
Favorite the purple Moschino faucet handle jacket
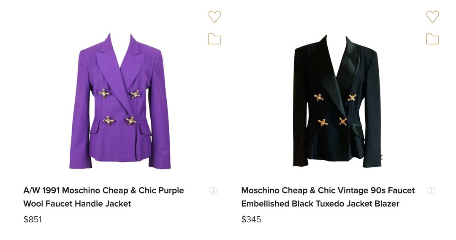click(214, 16)
